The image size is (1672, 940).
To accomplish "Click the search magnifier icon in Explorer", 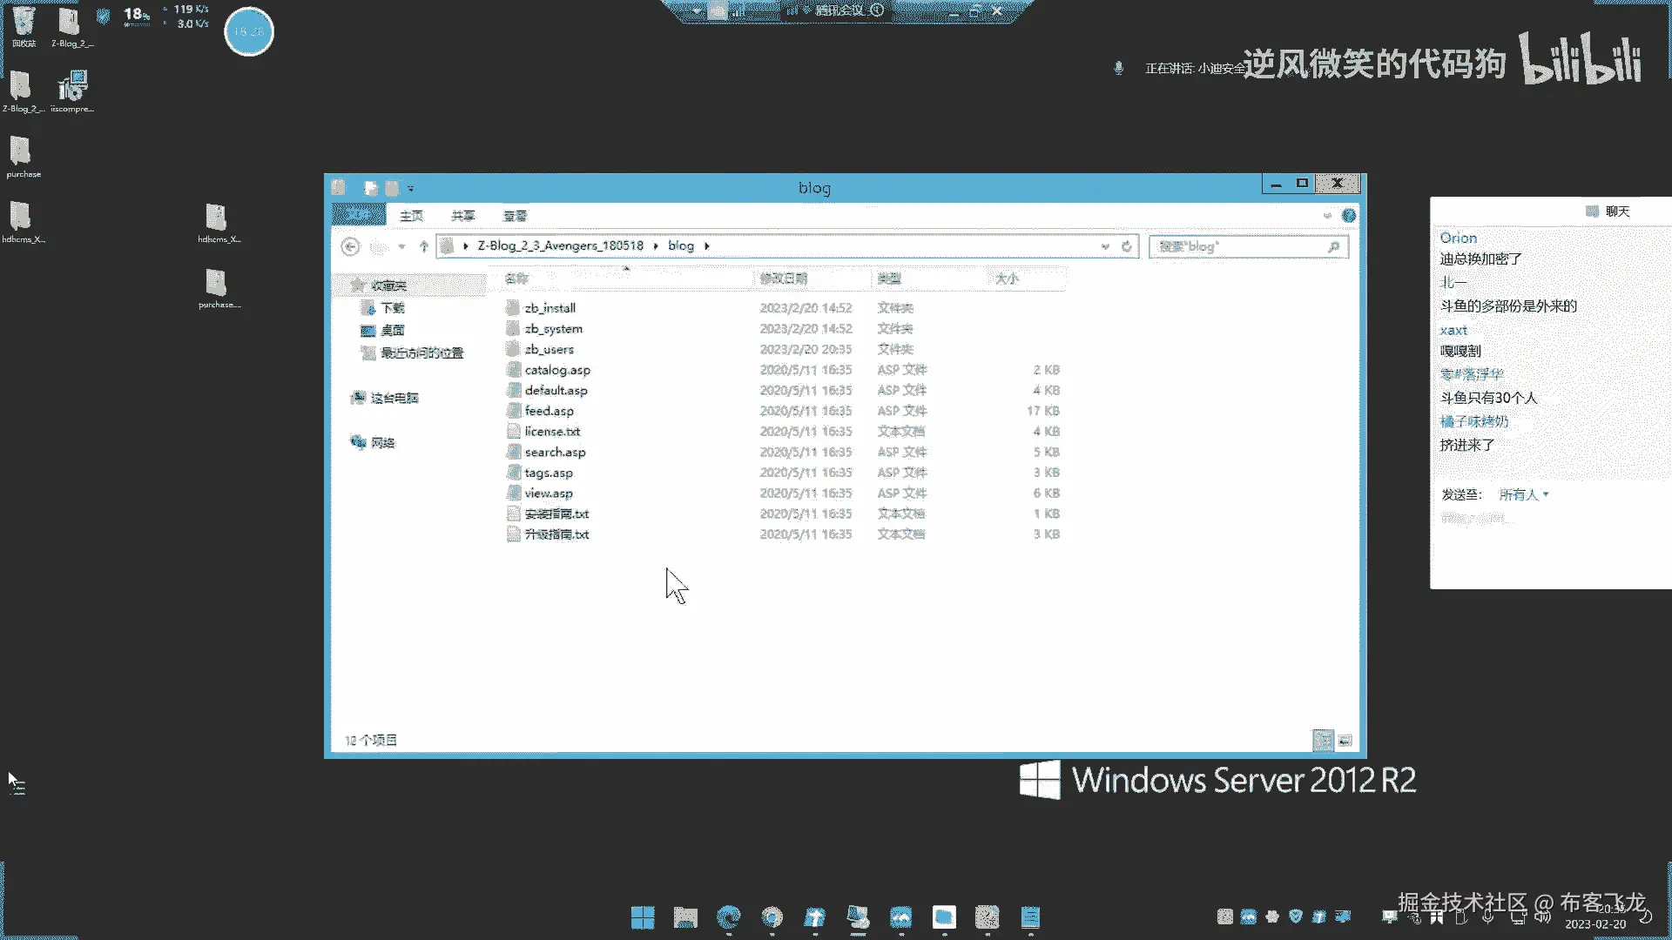I will [x=1333, y=247].
